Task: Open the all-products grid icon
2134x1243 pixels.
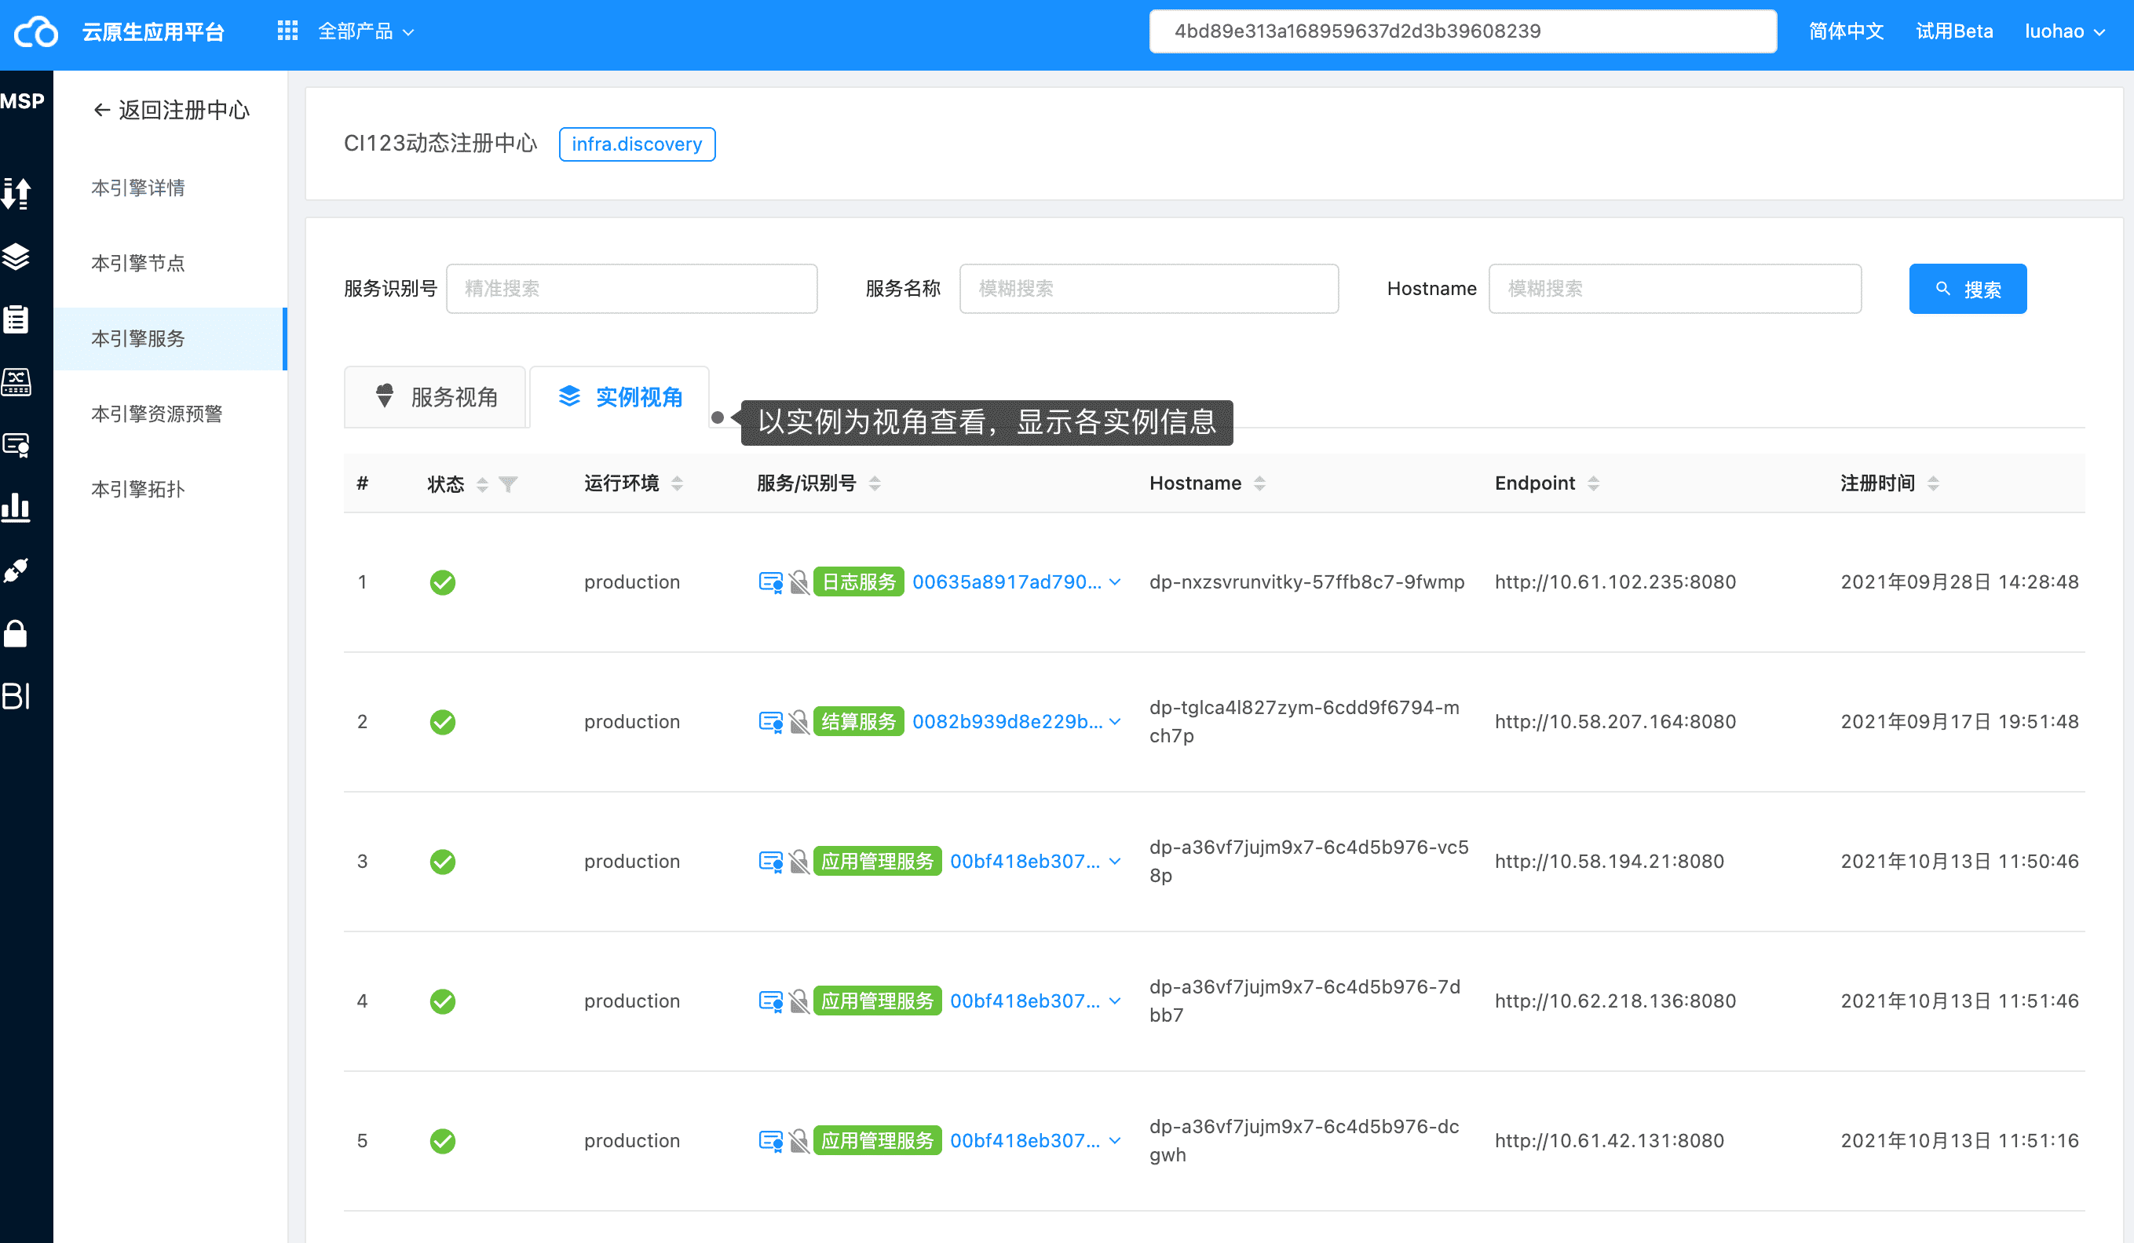Action: (288, 31)
